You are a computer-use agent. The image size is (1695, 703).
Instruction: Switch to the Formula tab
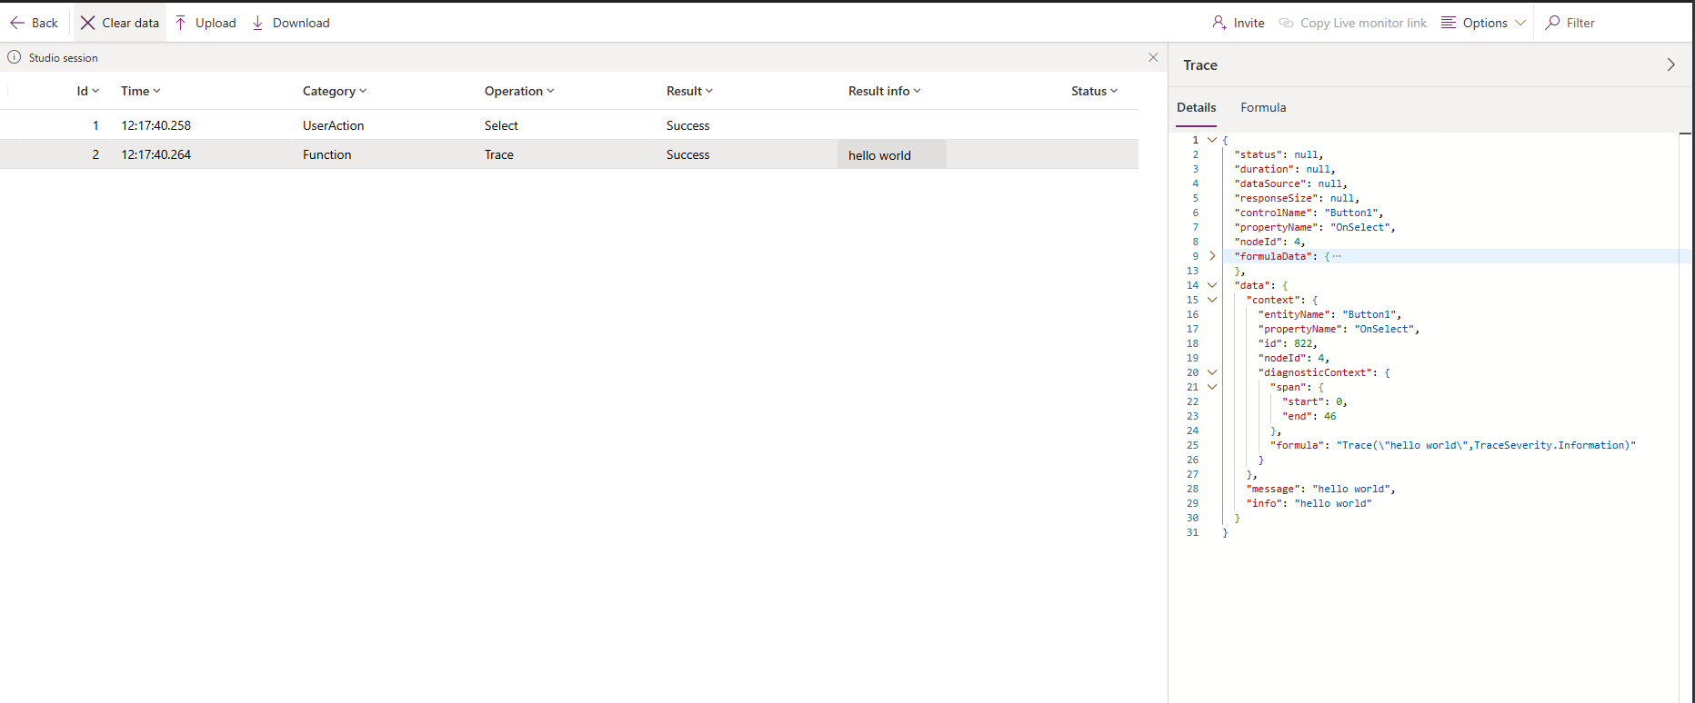1263,107
